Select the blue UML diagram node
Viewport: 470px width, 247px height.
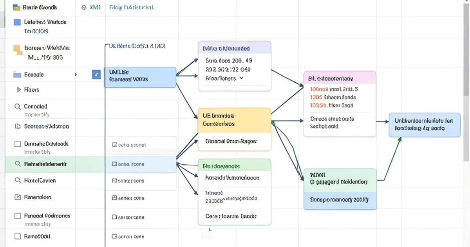coord(140,77)
